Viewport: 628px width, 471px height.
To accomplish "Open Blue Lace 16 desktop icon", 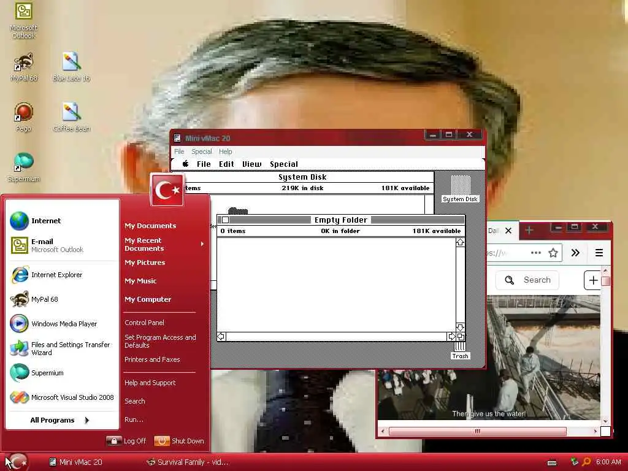I will 71,67.
